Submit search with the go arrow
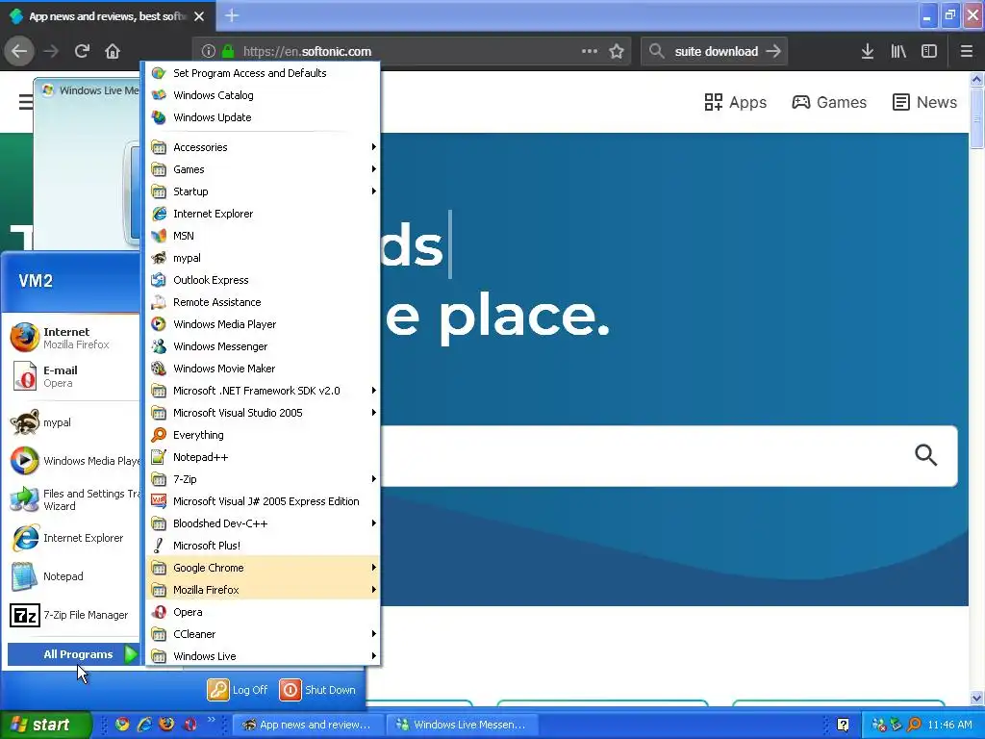This screenshot has height=739, width=985. pos(773,51)
